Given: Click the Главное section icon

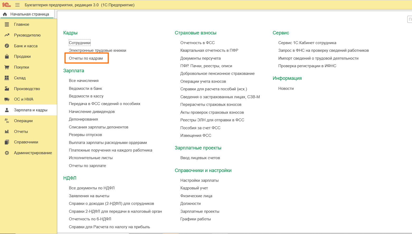Looking at the screenshot, I should pos(7,24).
